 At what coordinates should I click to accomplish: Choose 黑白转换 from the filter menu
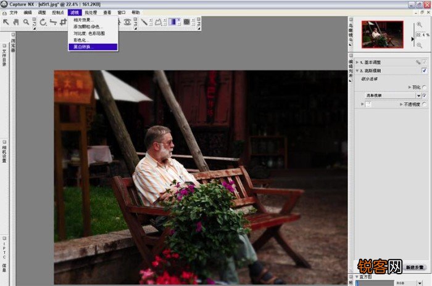tap(93, 47)
